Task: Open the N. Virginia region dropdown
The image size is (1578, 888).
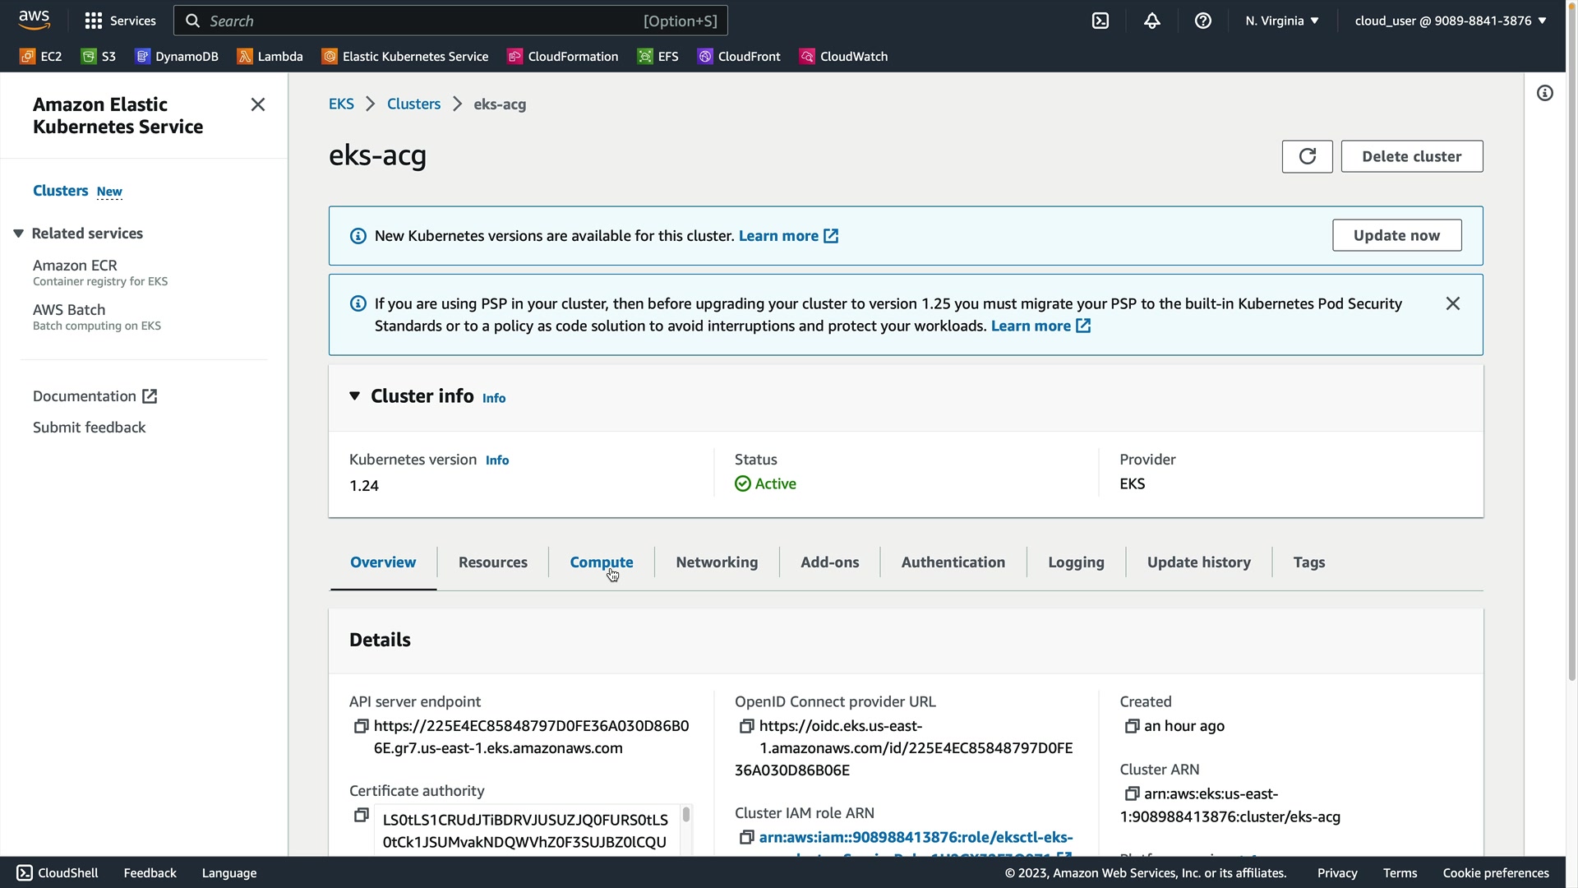Action: pyautogui.click(x=1281, y=21)
